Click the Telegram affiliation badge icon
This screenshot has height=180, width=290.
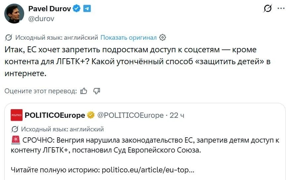pos(87,9)
